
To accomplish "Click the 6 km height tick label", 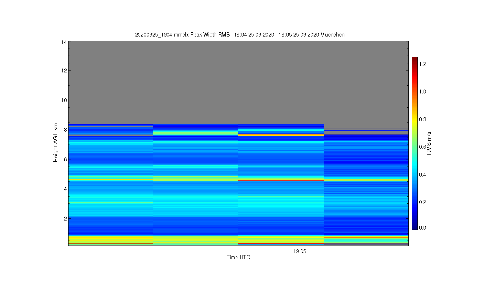I will click(65, 159).
